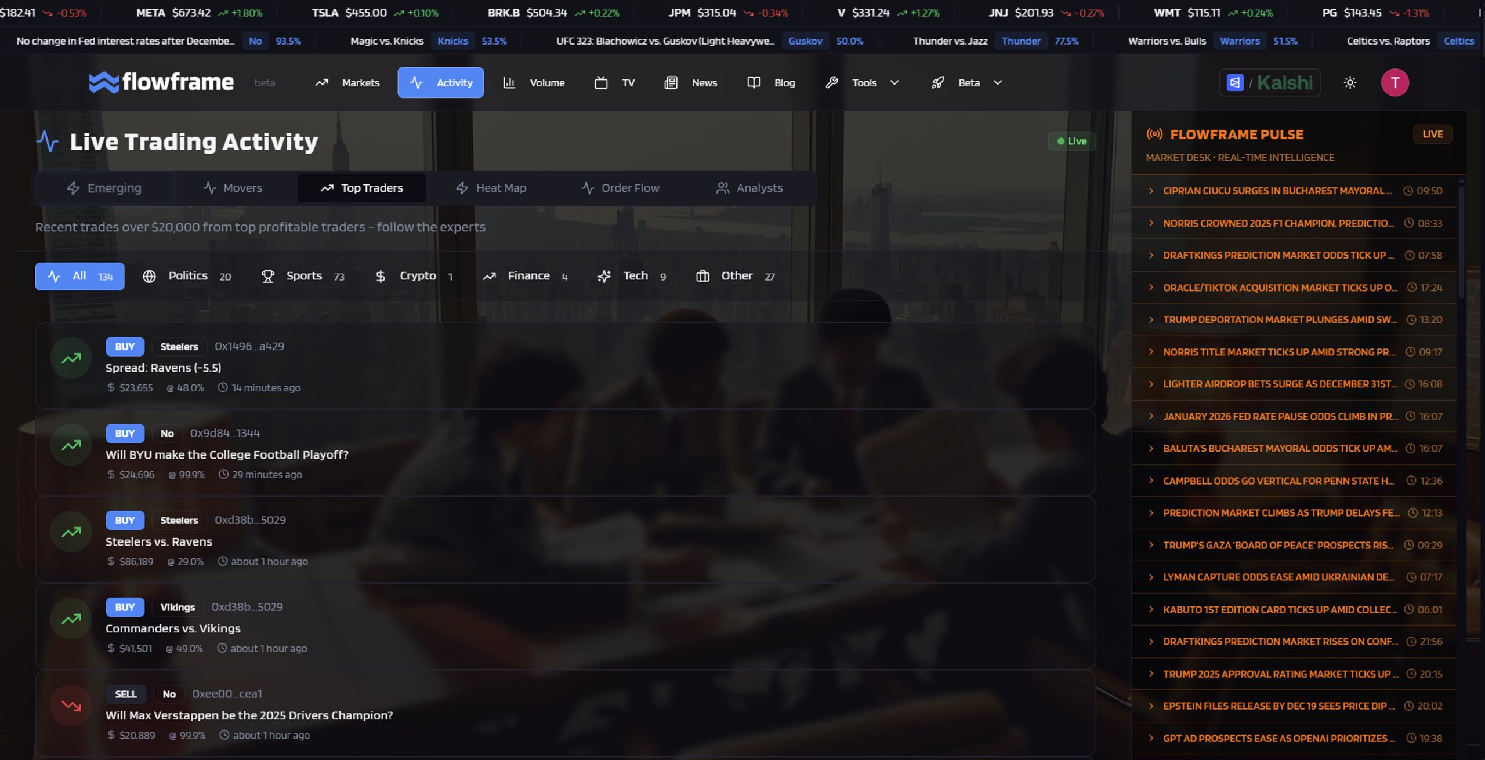Click the BUY badge on Vikings trade

[x=125, y=607]
